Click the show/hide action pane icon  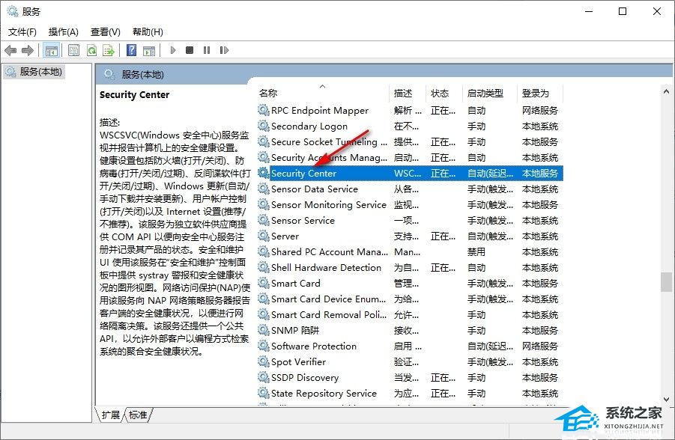149,50
